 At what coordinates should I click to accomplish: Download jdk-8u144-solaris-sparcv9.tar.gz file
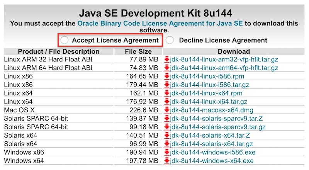tap(218, 127)
